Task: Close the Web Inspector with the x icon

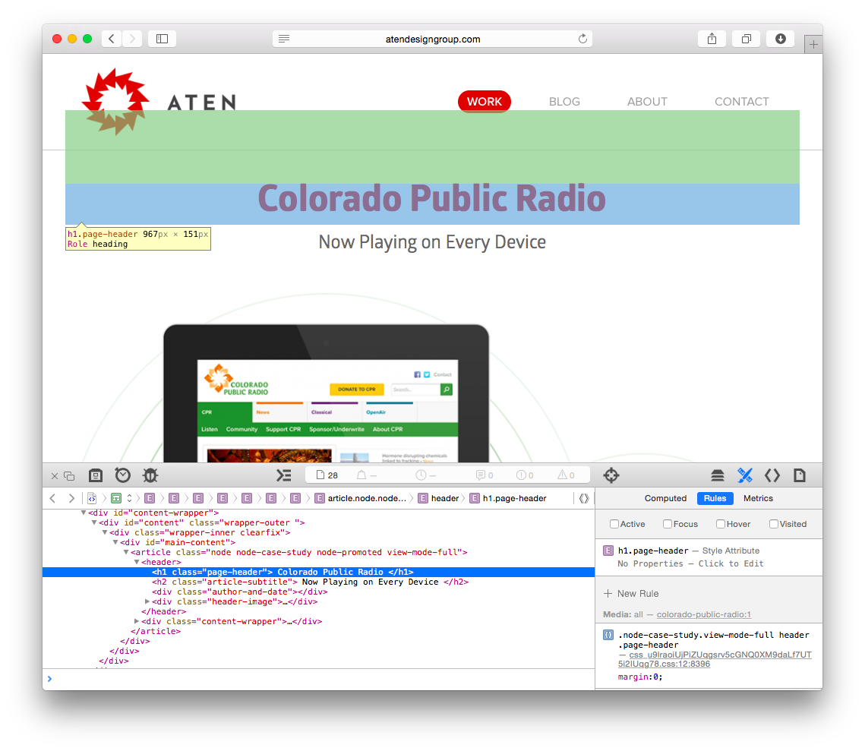Action: [54, 476]
